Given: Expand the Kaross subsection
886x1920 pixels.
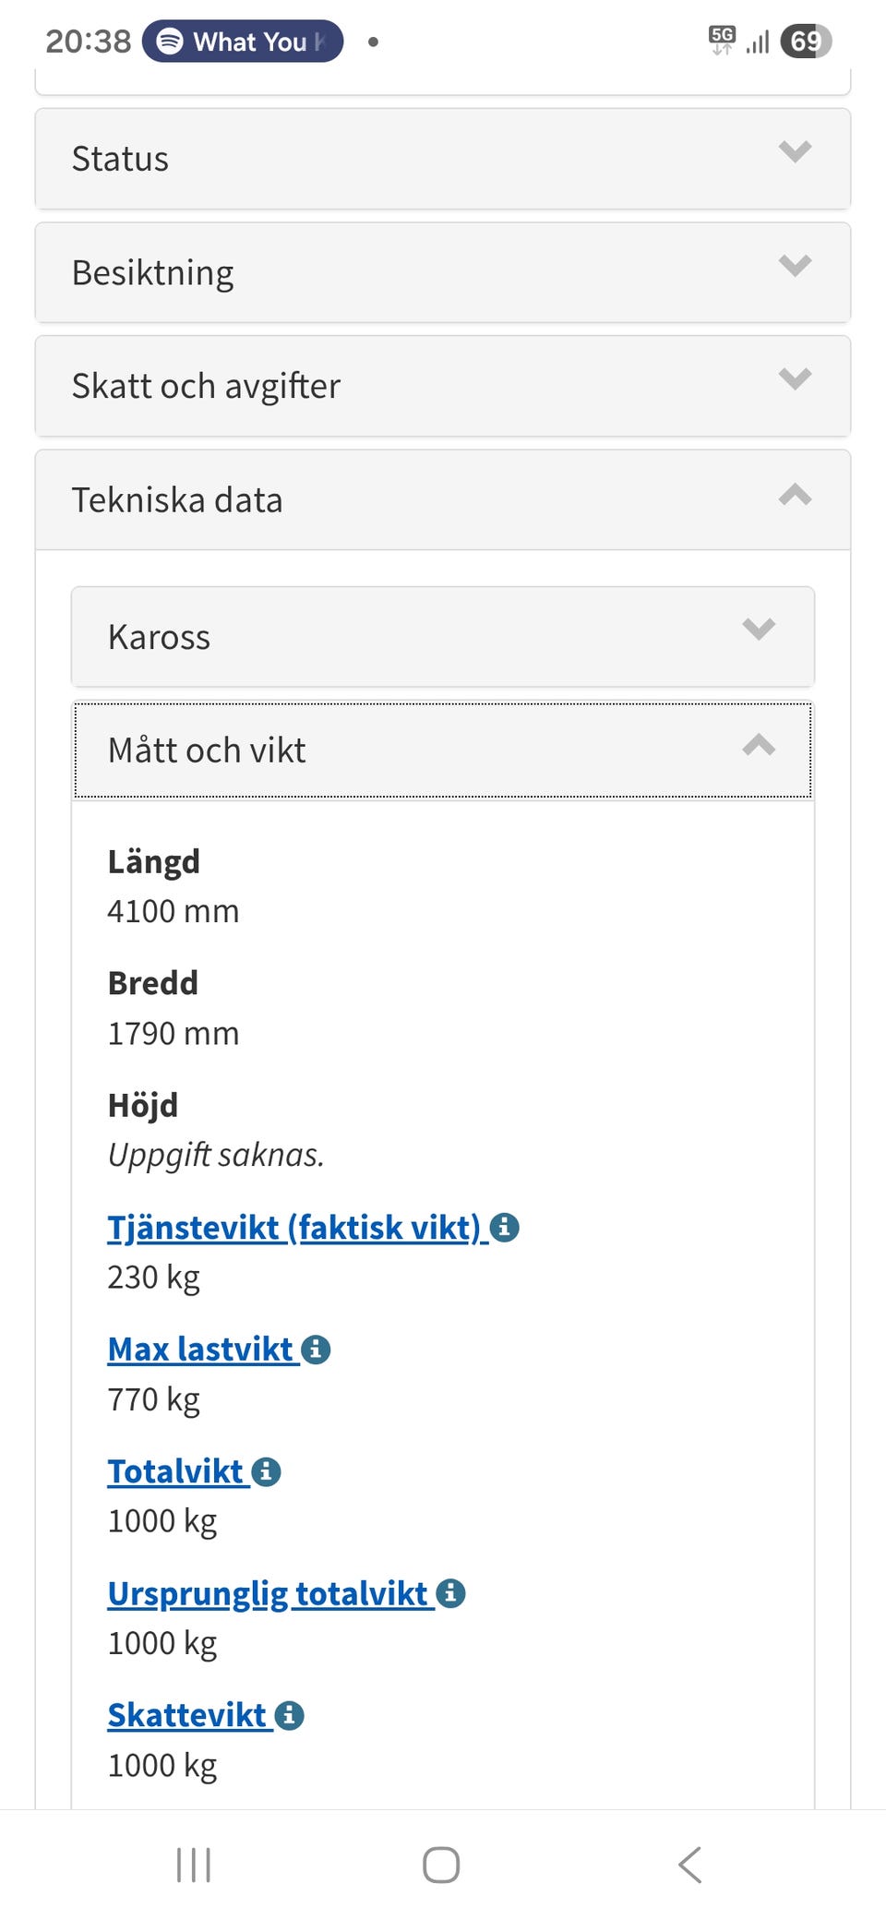Looking at the screenshot, I should click(443, 637).
